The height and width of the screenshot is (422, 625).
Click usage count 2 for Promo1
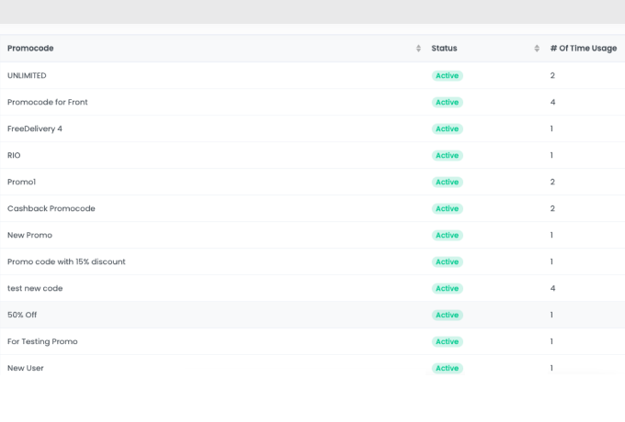[x=552, y=183]
